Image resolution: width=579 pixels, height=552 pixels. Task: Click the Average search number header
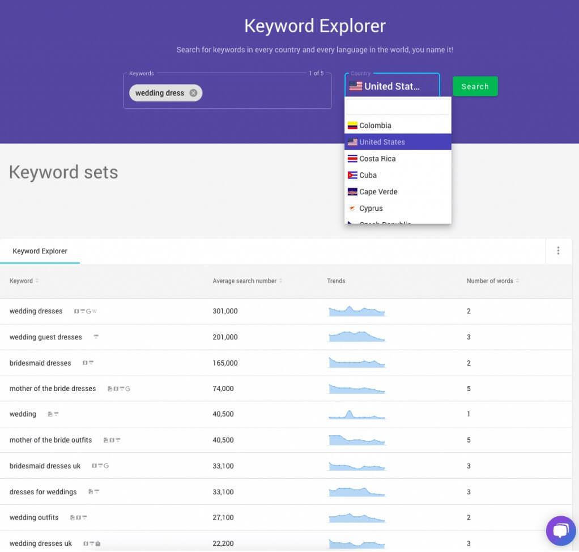click(244, 281)
